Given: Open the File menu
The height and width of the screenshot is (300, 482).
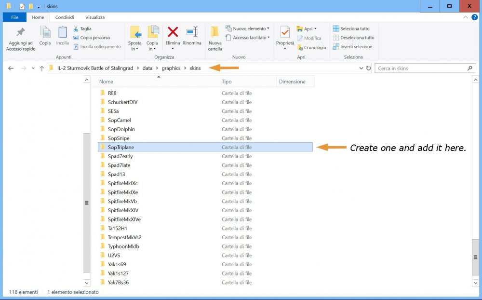Looking at the screenshot, I should [x=15, y=17].
